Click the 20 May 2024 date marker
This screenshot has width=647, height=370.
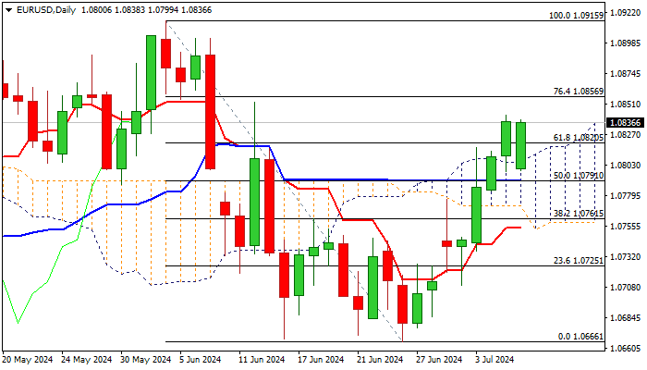[27, 360]
